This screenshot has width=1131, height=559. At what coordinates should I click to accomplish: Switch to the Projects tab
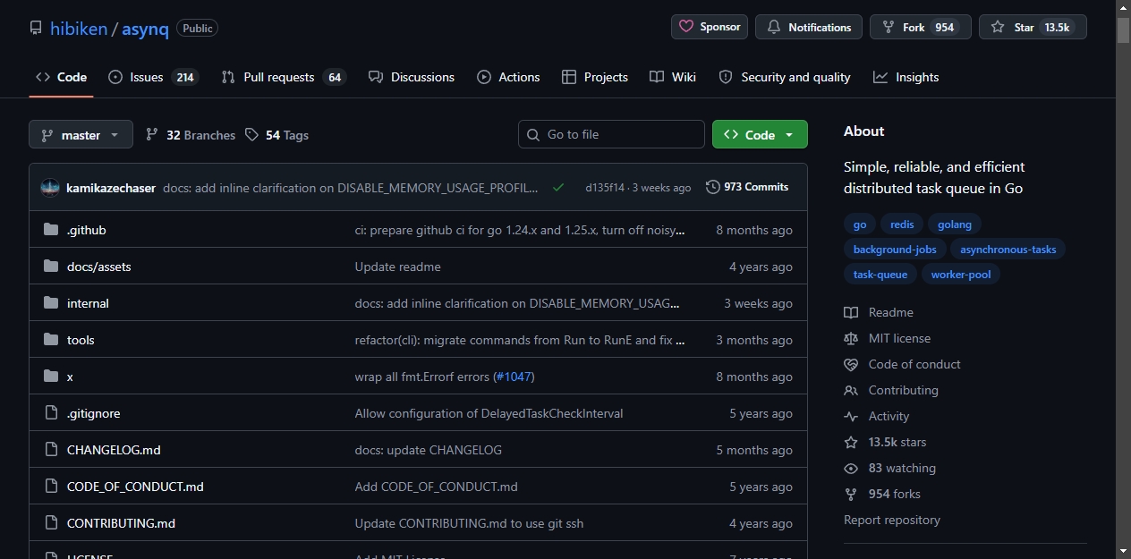coord(595,77)
